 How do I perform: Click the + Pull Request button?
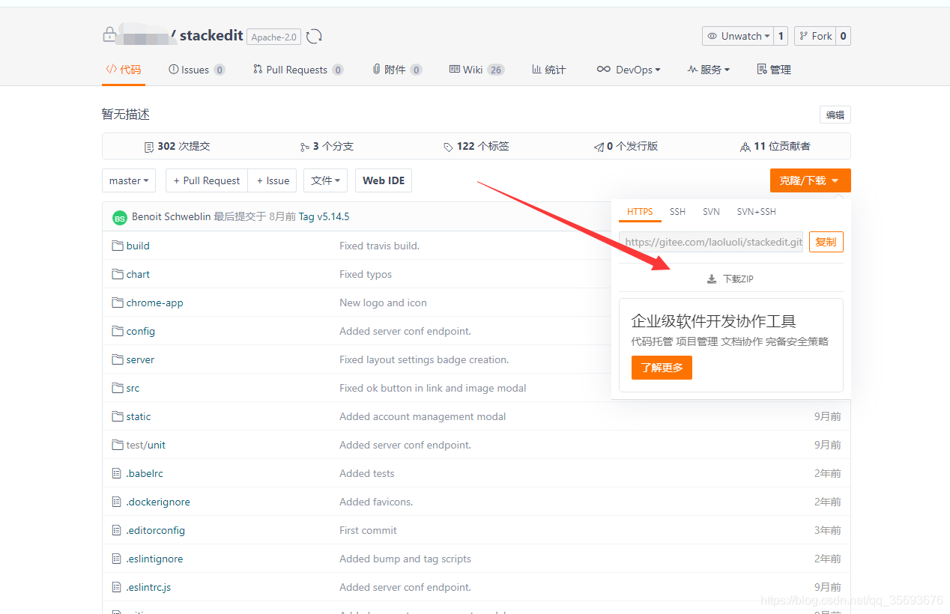pyautogui.click(x=207, y=180)
